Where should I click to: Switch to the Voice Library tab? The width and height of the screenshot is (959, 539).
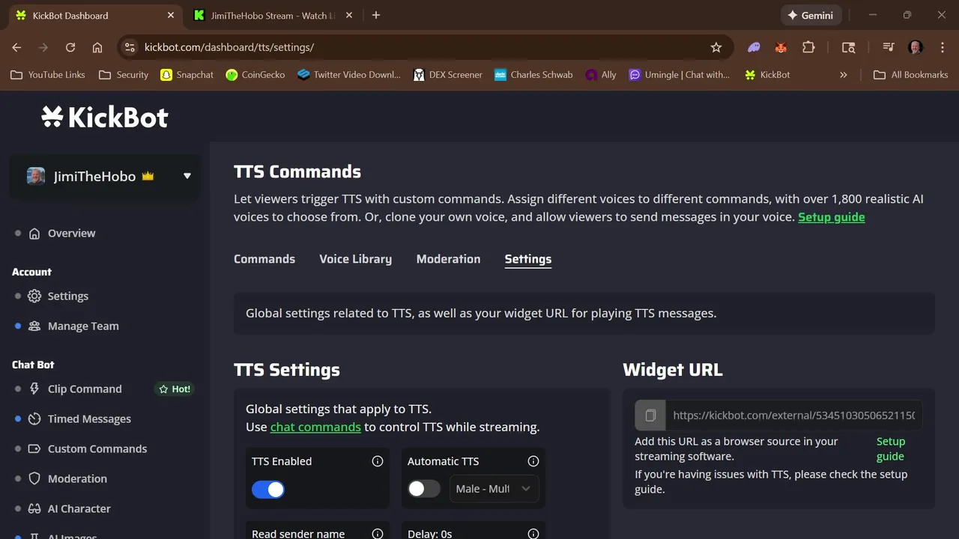(x=356, y=259)
